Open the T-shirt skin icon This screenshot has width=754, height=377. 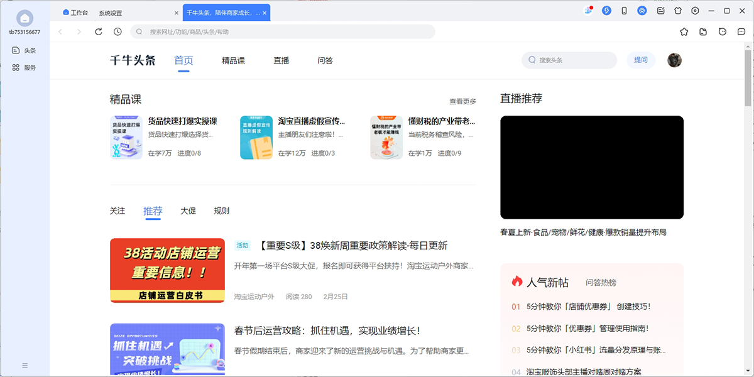(x=678, y=11)
